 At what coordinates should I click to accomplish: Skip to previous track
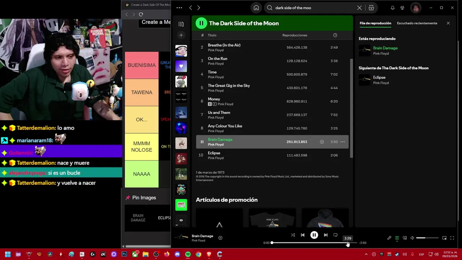(x=302, y=235)
